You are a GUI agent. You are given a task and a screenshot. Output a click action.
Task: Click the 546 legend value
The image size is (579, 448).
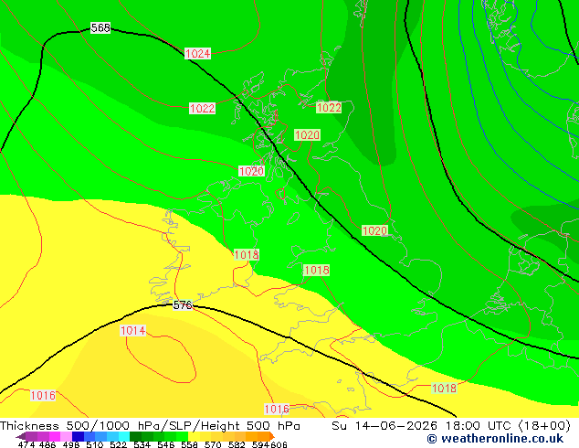click(x=165, y=444)
